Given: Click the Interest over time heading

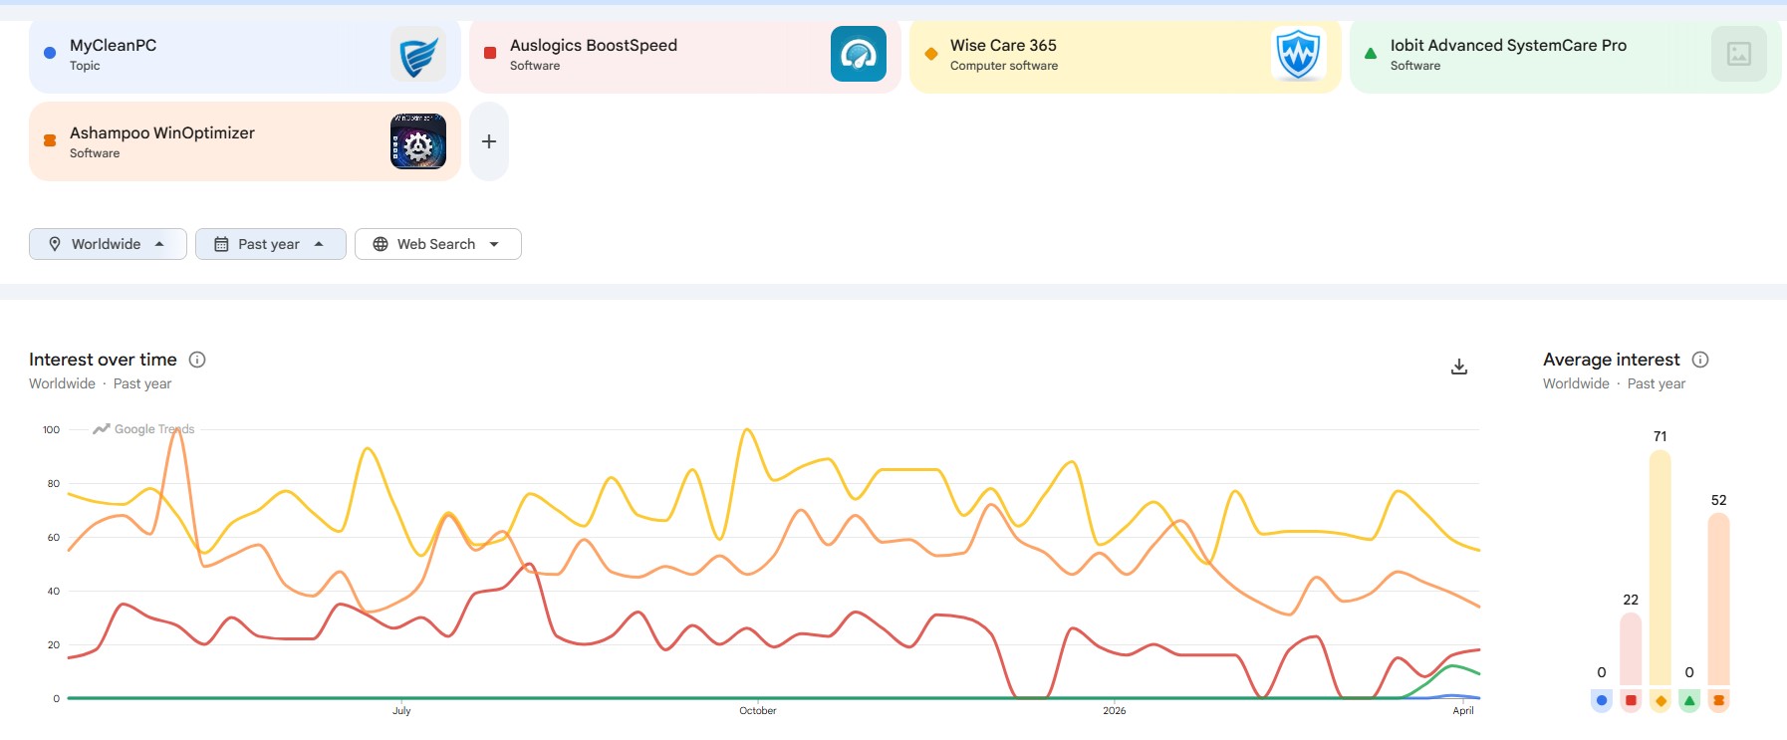Looking at the screenshot, I should pos(103,360).
